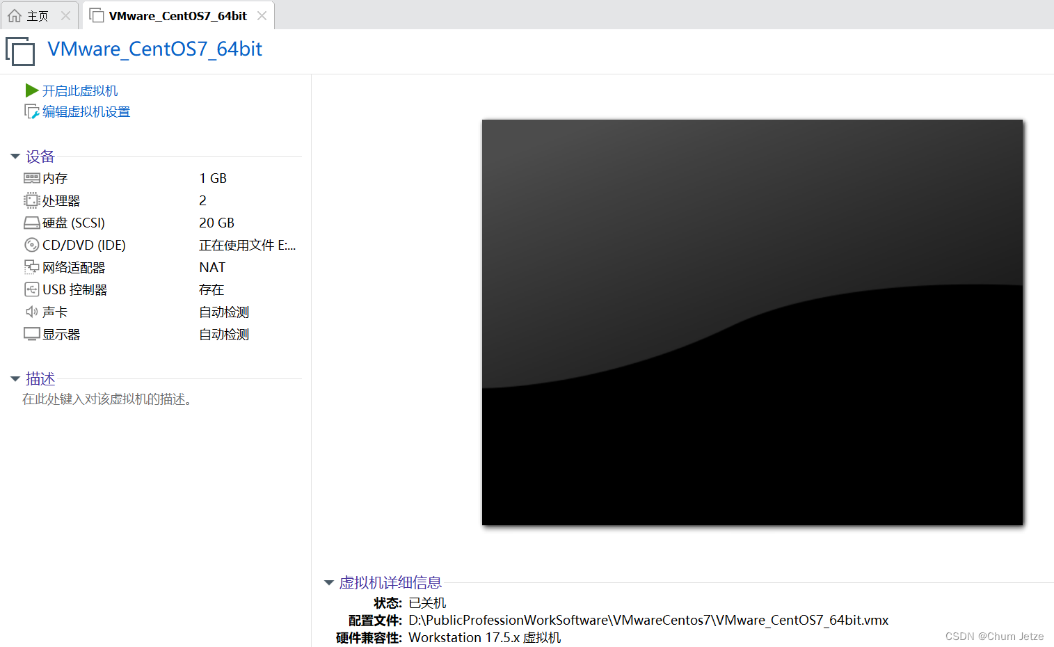Select the 网络适配器 device label

click(74, 268)
